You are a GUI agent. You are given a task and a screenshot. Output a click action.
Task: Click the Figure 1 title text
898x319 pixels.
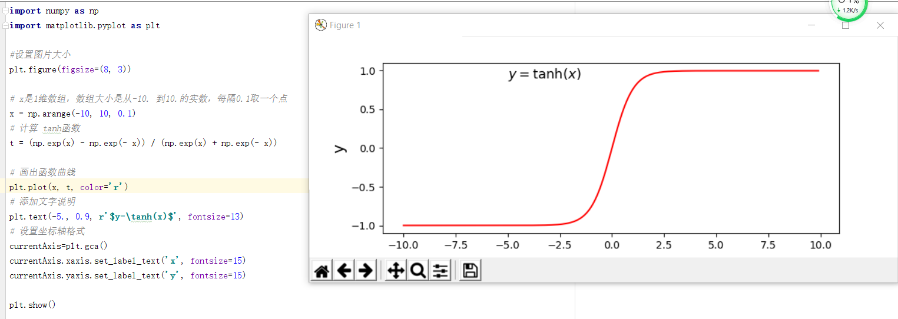point(345,25)
